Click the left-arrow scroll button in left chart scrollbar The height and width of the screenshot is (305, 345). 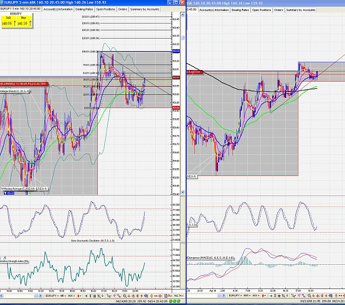coord(2,296)
